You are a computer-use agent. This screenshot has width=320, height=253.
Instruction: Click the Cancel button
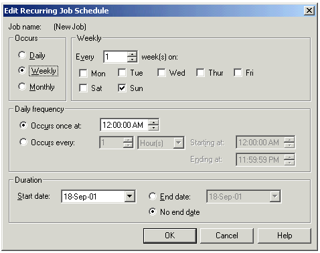tap(227, 236)
